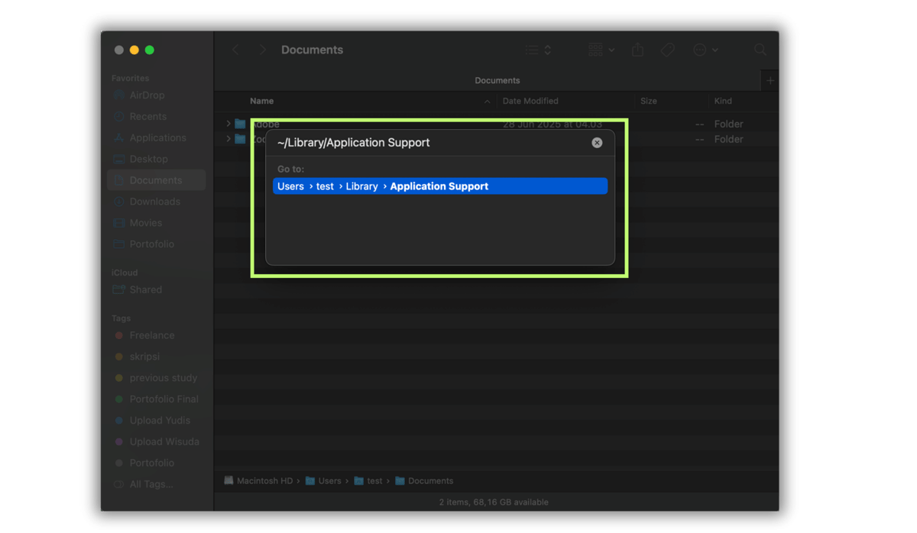Sort by Date Modified column

pos(530,101)
